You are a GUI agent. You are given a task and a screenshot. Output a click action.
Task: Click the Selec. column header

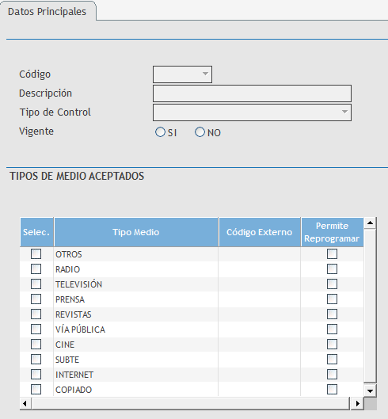(x=36, y=232)
